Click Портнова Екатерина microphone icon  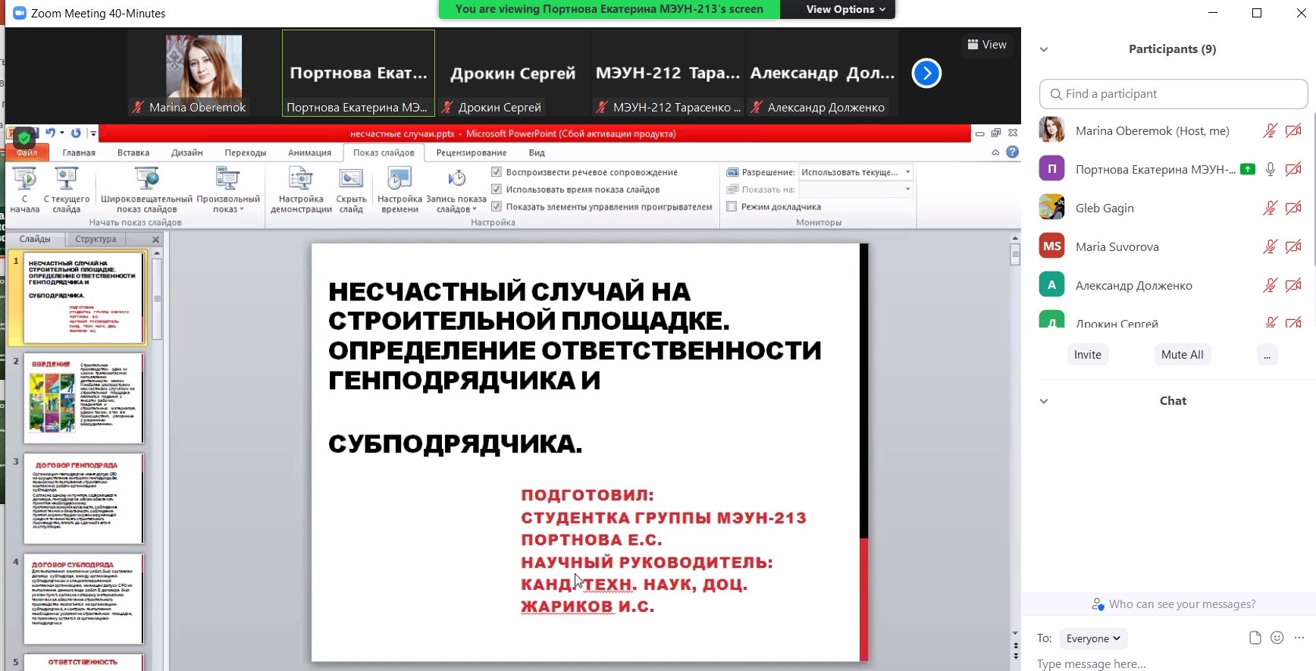coord(1270,169)
